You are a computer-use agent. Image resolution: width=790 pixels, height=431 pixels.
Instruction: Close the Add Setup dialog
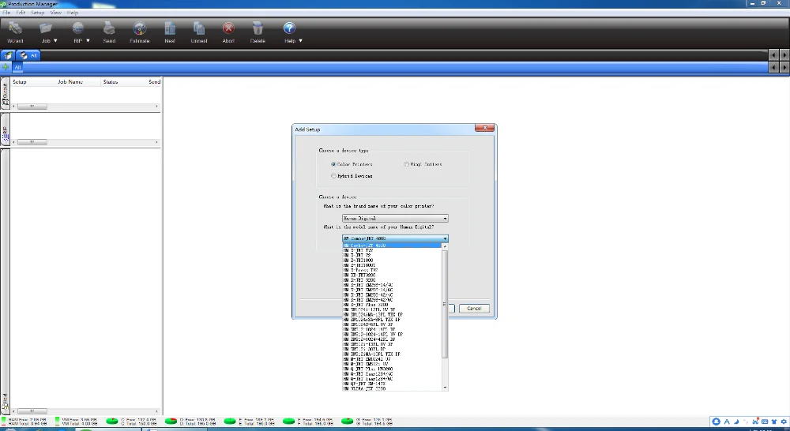point(485,129)
